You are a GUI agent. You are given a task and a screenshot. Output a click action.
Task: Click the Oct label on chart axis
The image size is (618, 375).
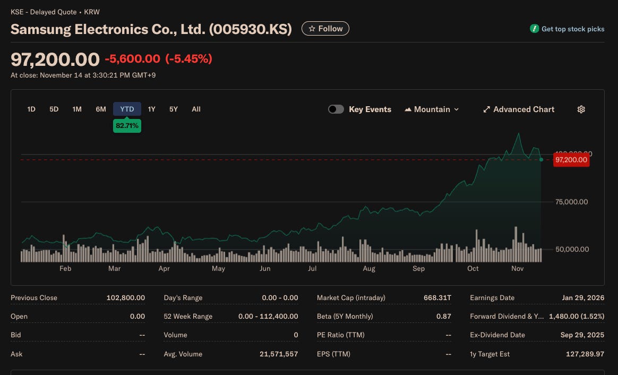tap(473, 269)
